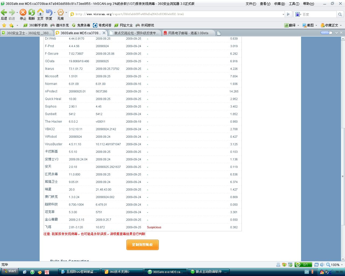
Task: Click the 0/1 ad-block counter
Action: [303, 265]
